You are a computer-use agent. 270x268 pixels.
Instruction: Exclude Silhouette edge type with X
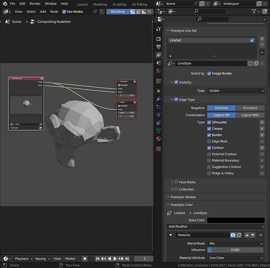pyautogui.click(x=262, y=122)
